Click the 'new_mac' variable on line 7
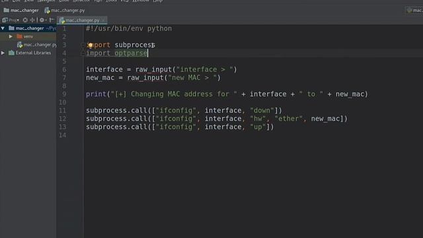 [x=100, y=78]
